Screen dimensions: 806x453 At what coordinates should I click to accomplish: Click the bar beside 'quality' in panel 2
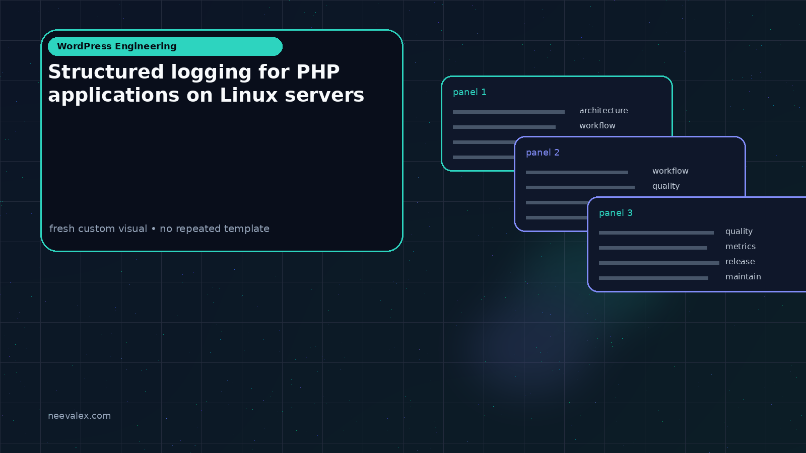[x=580, y=187]
